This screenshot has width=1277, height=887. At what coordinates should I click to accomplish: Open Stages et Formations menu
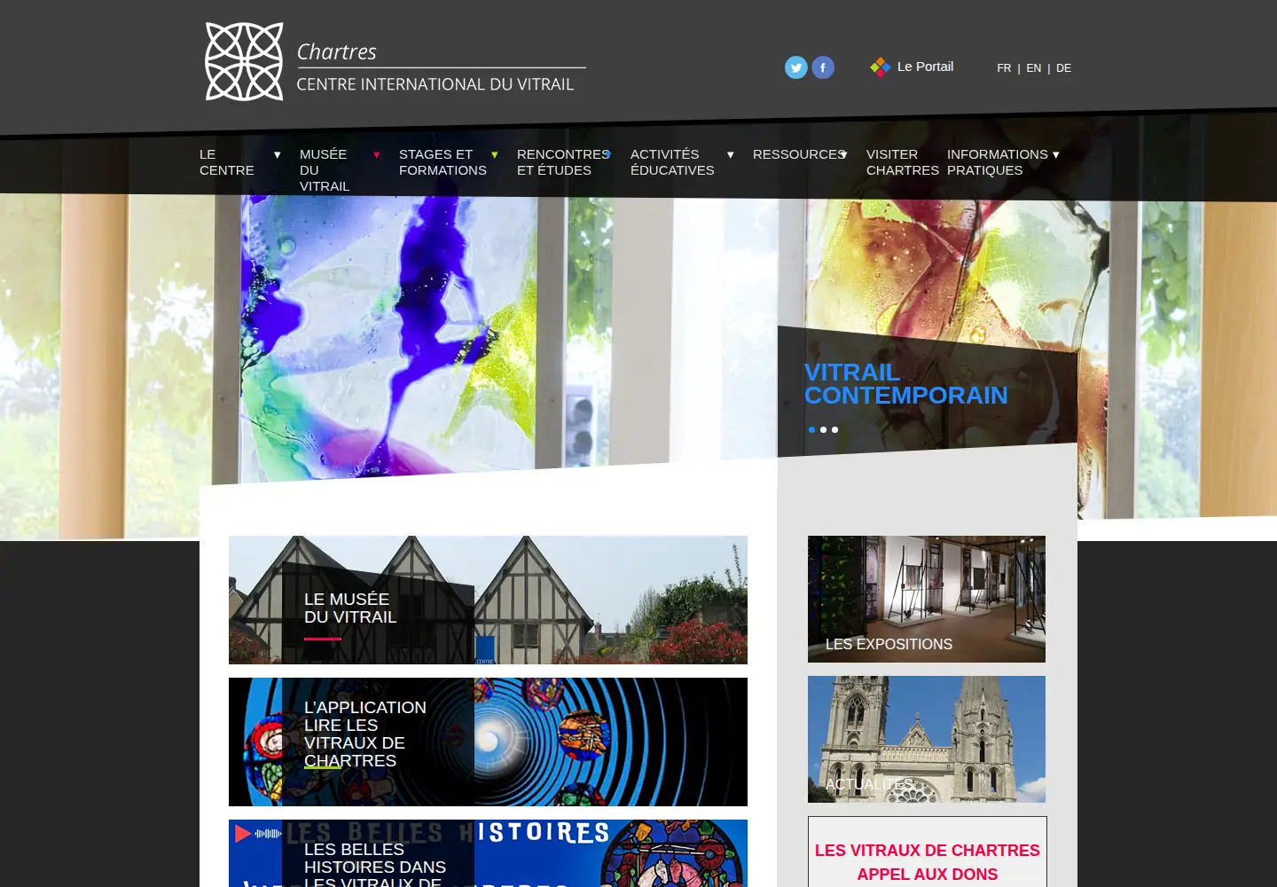point(443,162)
